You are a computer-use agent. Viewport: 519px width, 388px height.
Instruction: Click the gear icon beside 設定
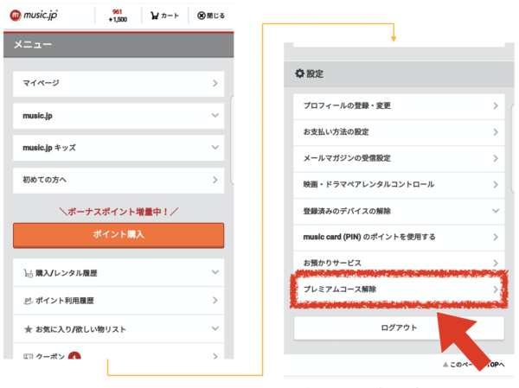click(x=299, y=73)
